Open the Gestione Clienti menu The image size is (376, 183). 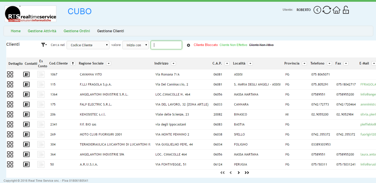(x=111, y=31)
